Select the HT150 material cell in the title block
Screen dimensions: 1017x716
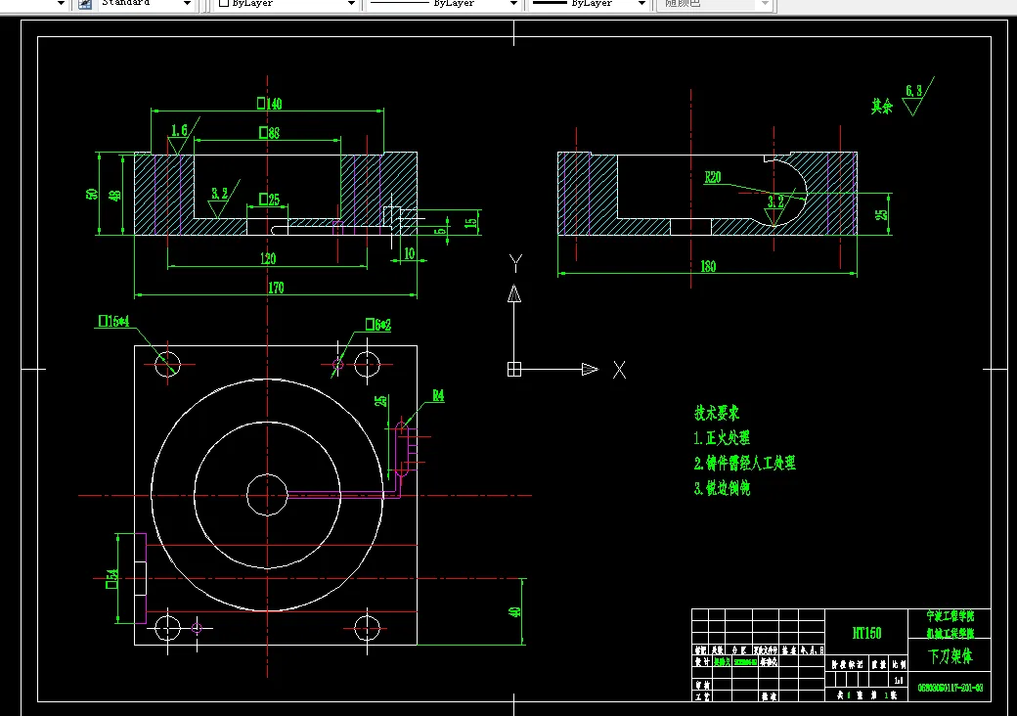pos(866,633)
